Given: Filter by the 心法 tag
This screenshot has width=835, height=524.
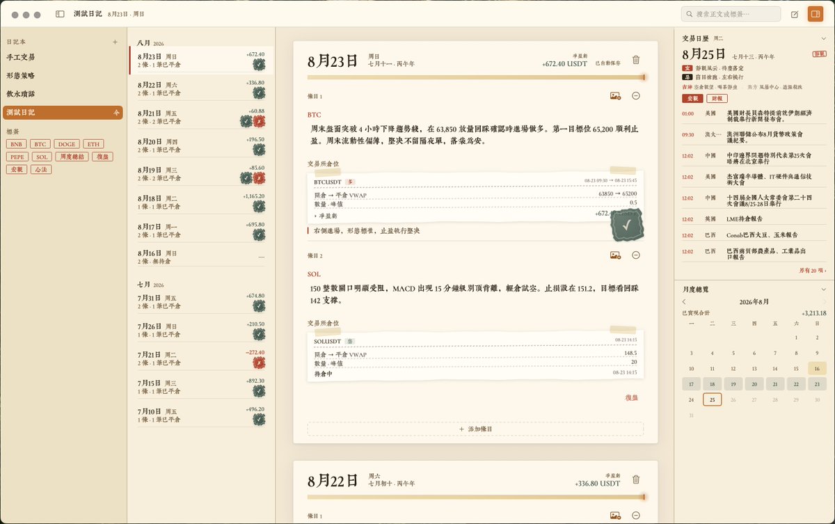Looking at the screenshot, I should (x=40, y=169).
